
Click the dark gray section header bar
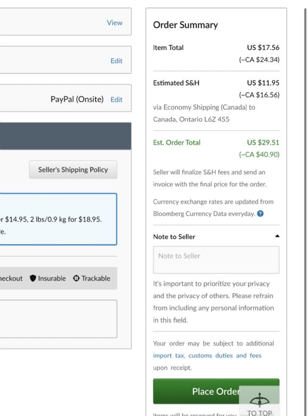click(65, 135)
